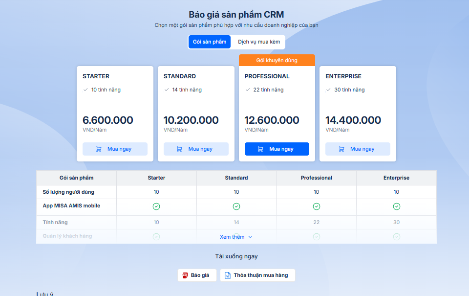
Task: Click the Báo giá sản phẩm CRM title
Action: click(x=236, y=14)
